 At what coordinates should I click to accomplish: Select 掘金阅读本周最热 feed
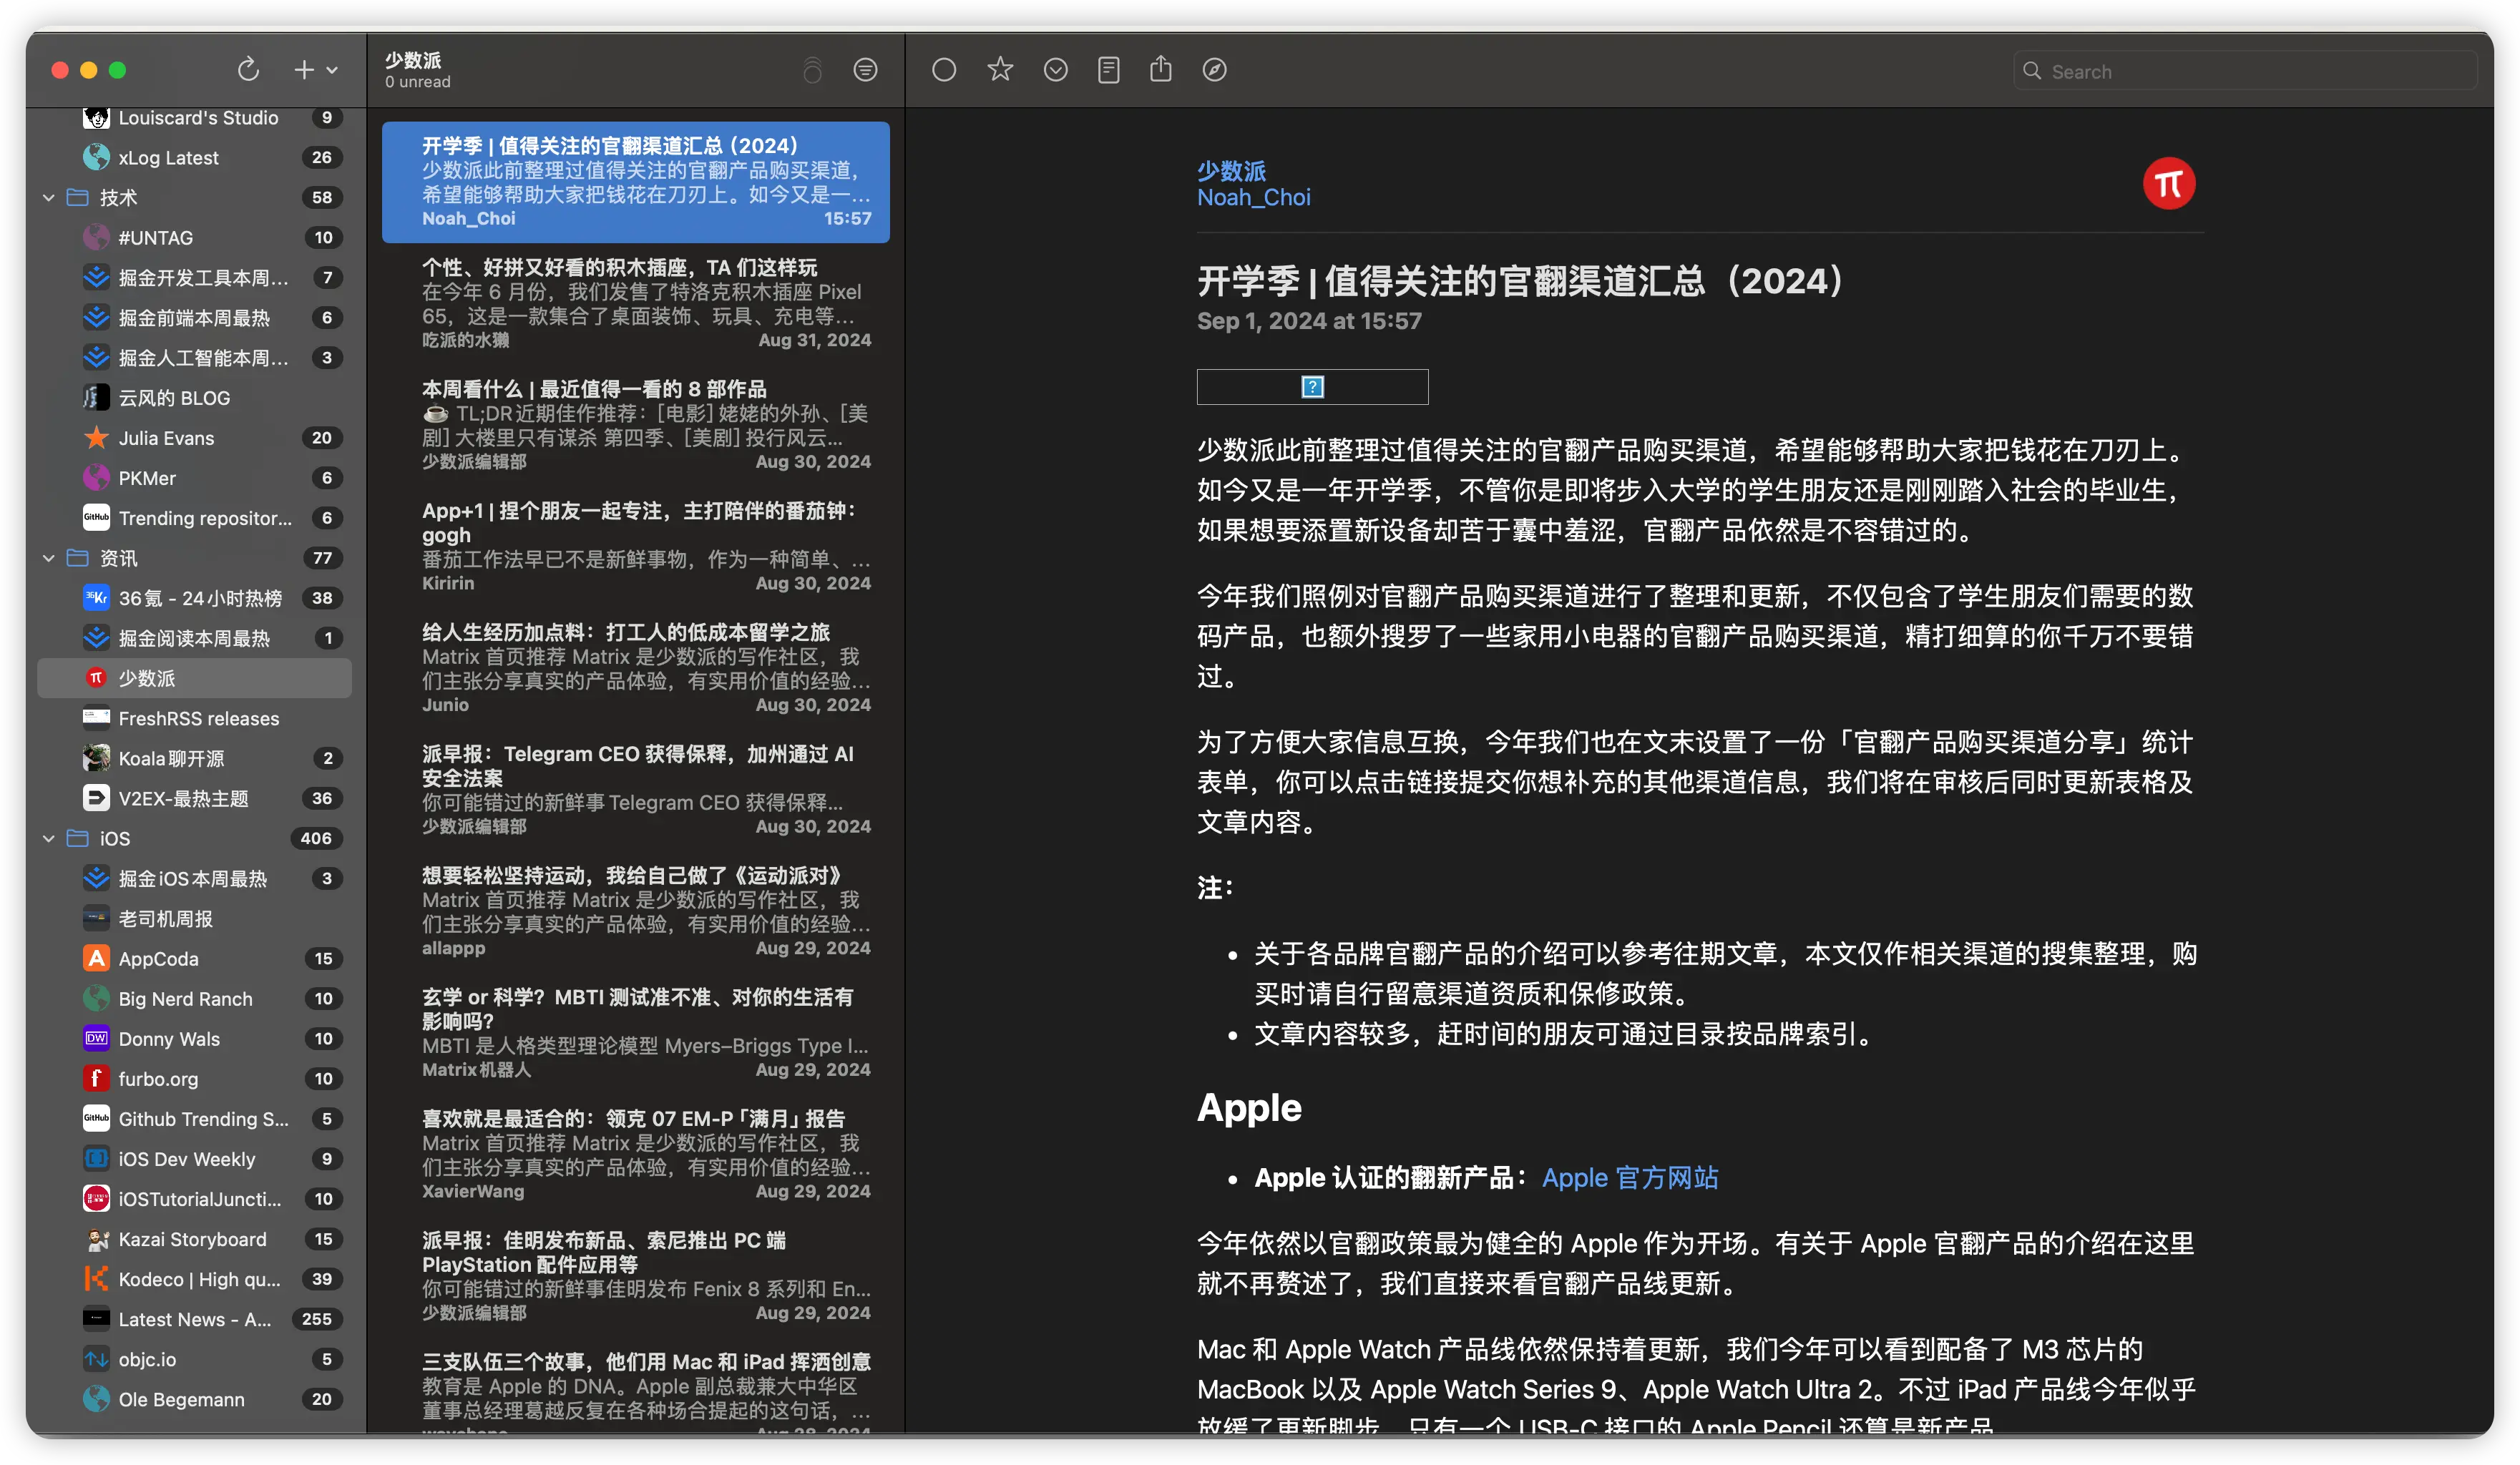point(195,638)
